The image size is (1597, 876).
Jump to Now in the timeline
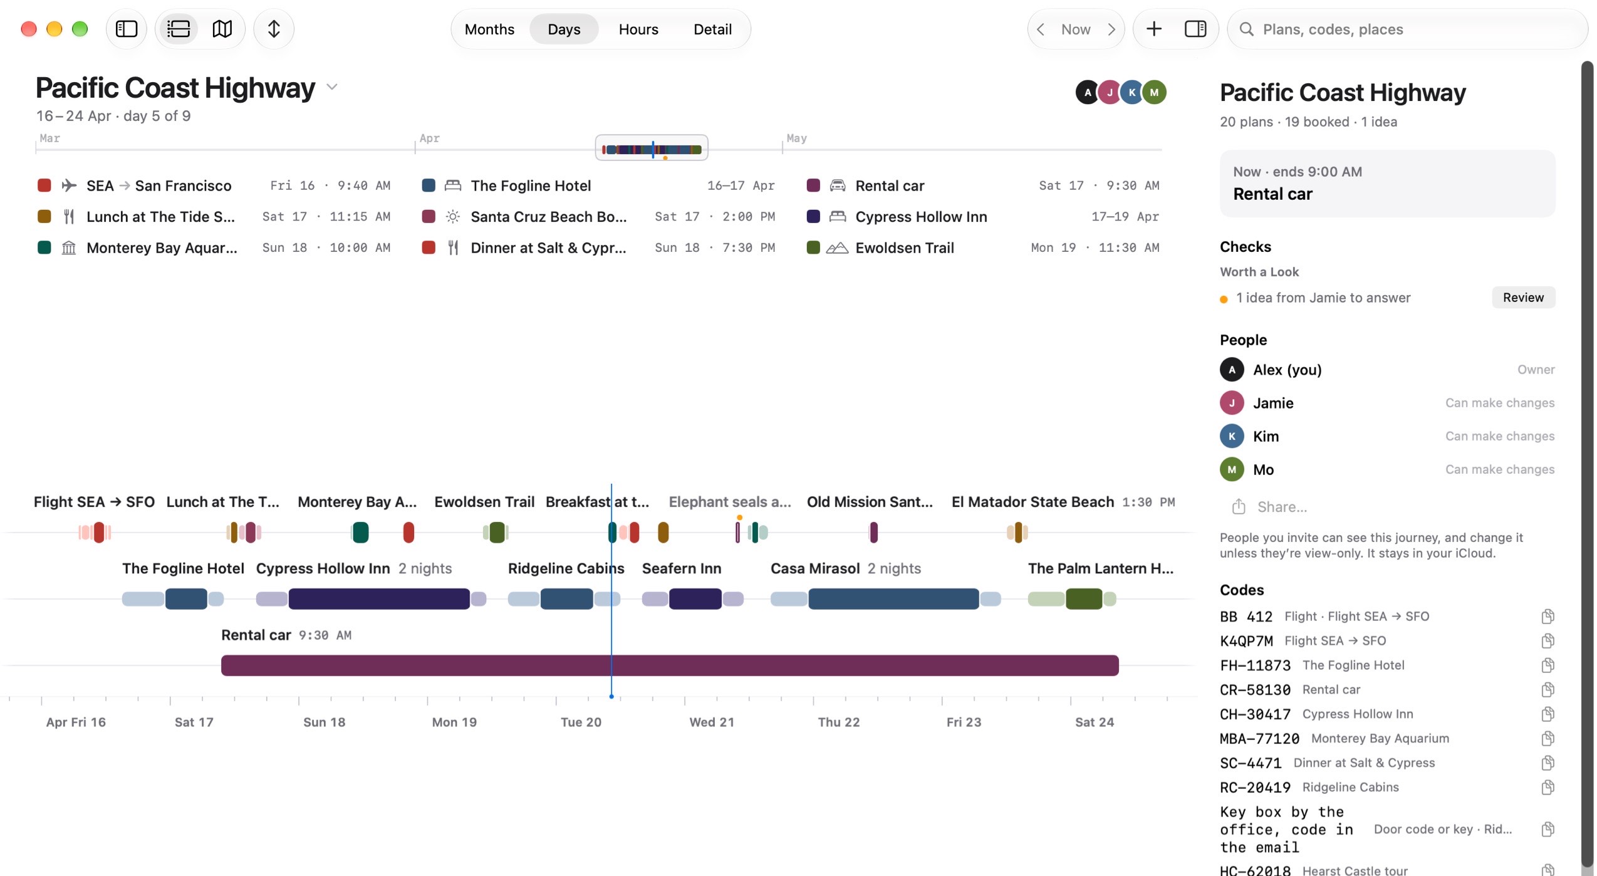tap(1076, 29)
